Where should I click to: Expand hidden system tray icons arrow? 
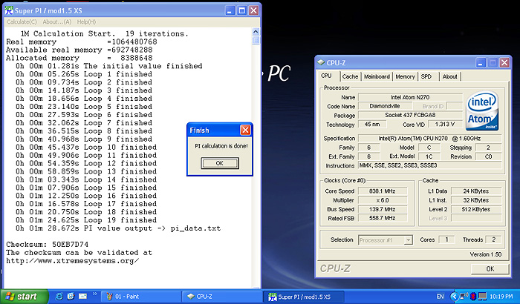tap(454, 297)
